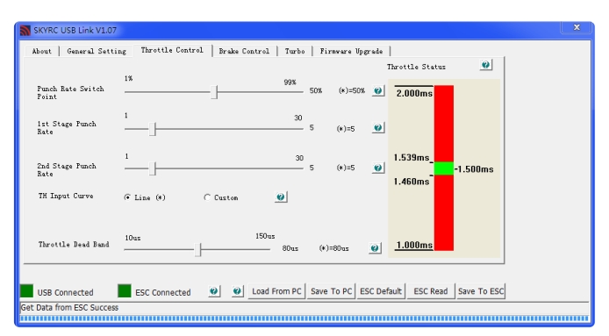
Task: Go to the General Setting tab
Action: click(x=97, y=51)
